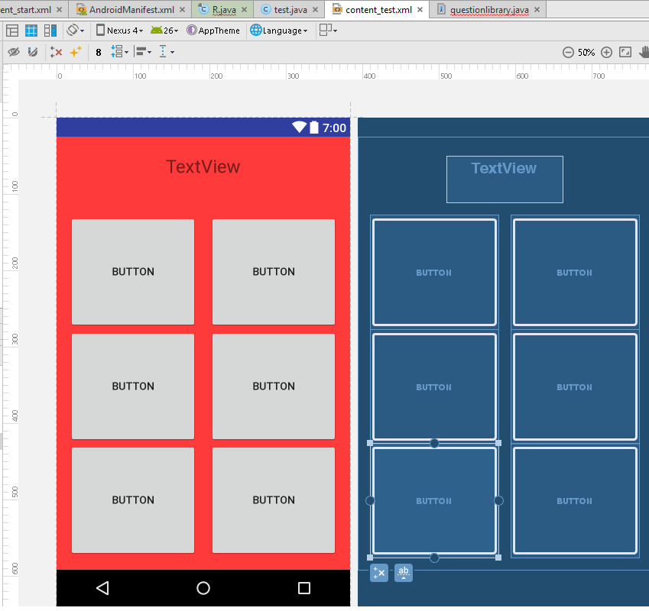Toggle autoconnect magnet icon

click(32, 52)
